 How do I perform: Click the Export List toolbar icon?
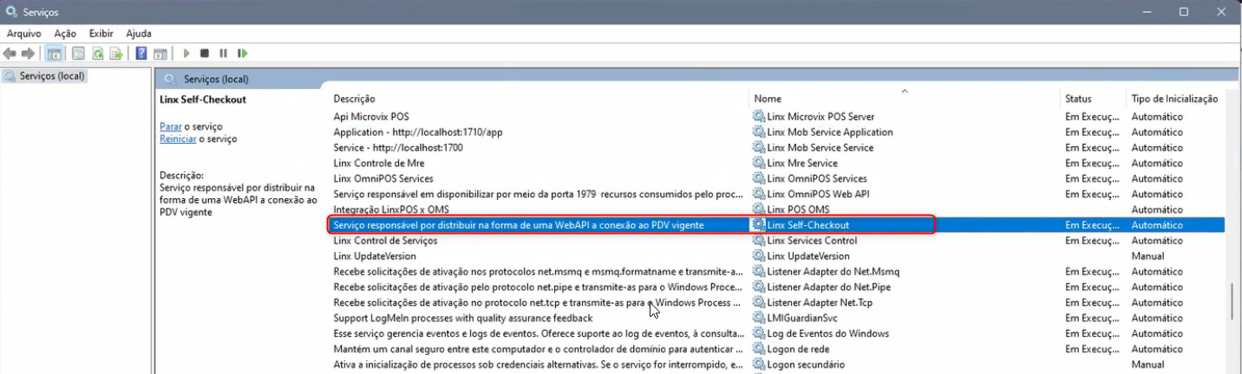(115, 54)
